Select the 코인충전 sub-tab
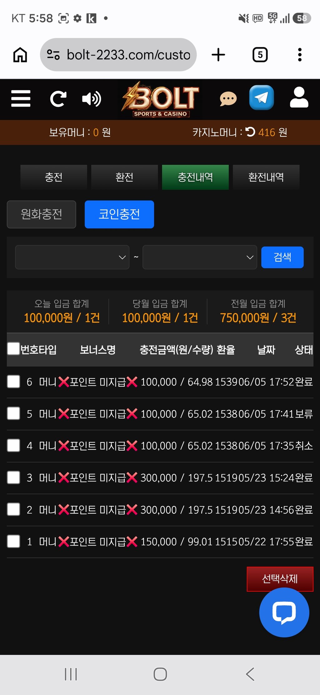Viewport: 320px width, 695px height. (x=119, y=214)
